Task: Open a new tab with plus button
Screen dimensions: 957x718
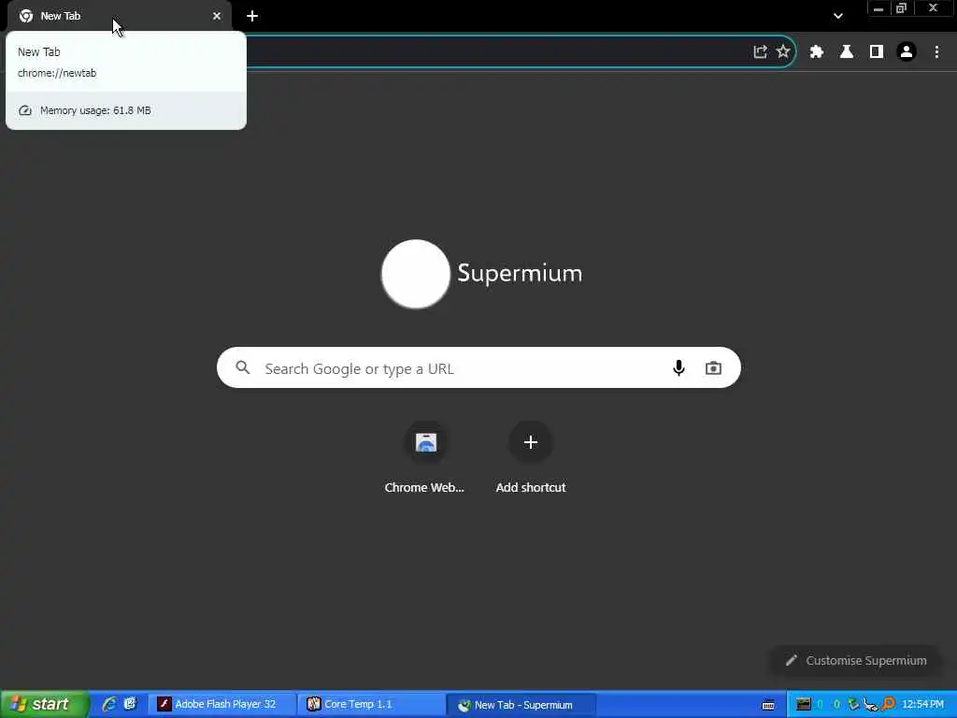Action: click(x=252, y=16)
